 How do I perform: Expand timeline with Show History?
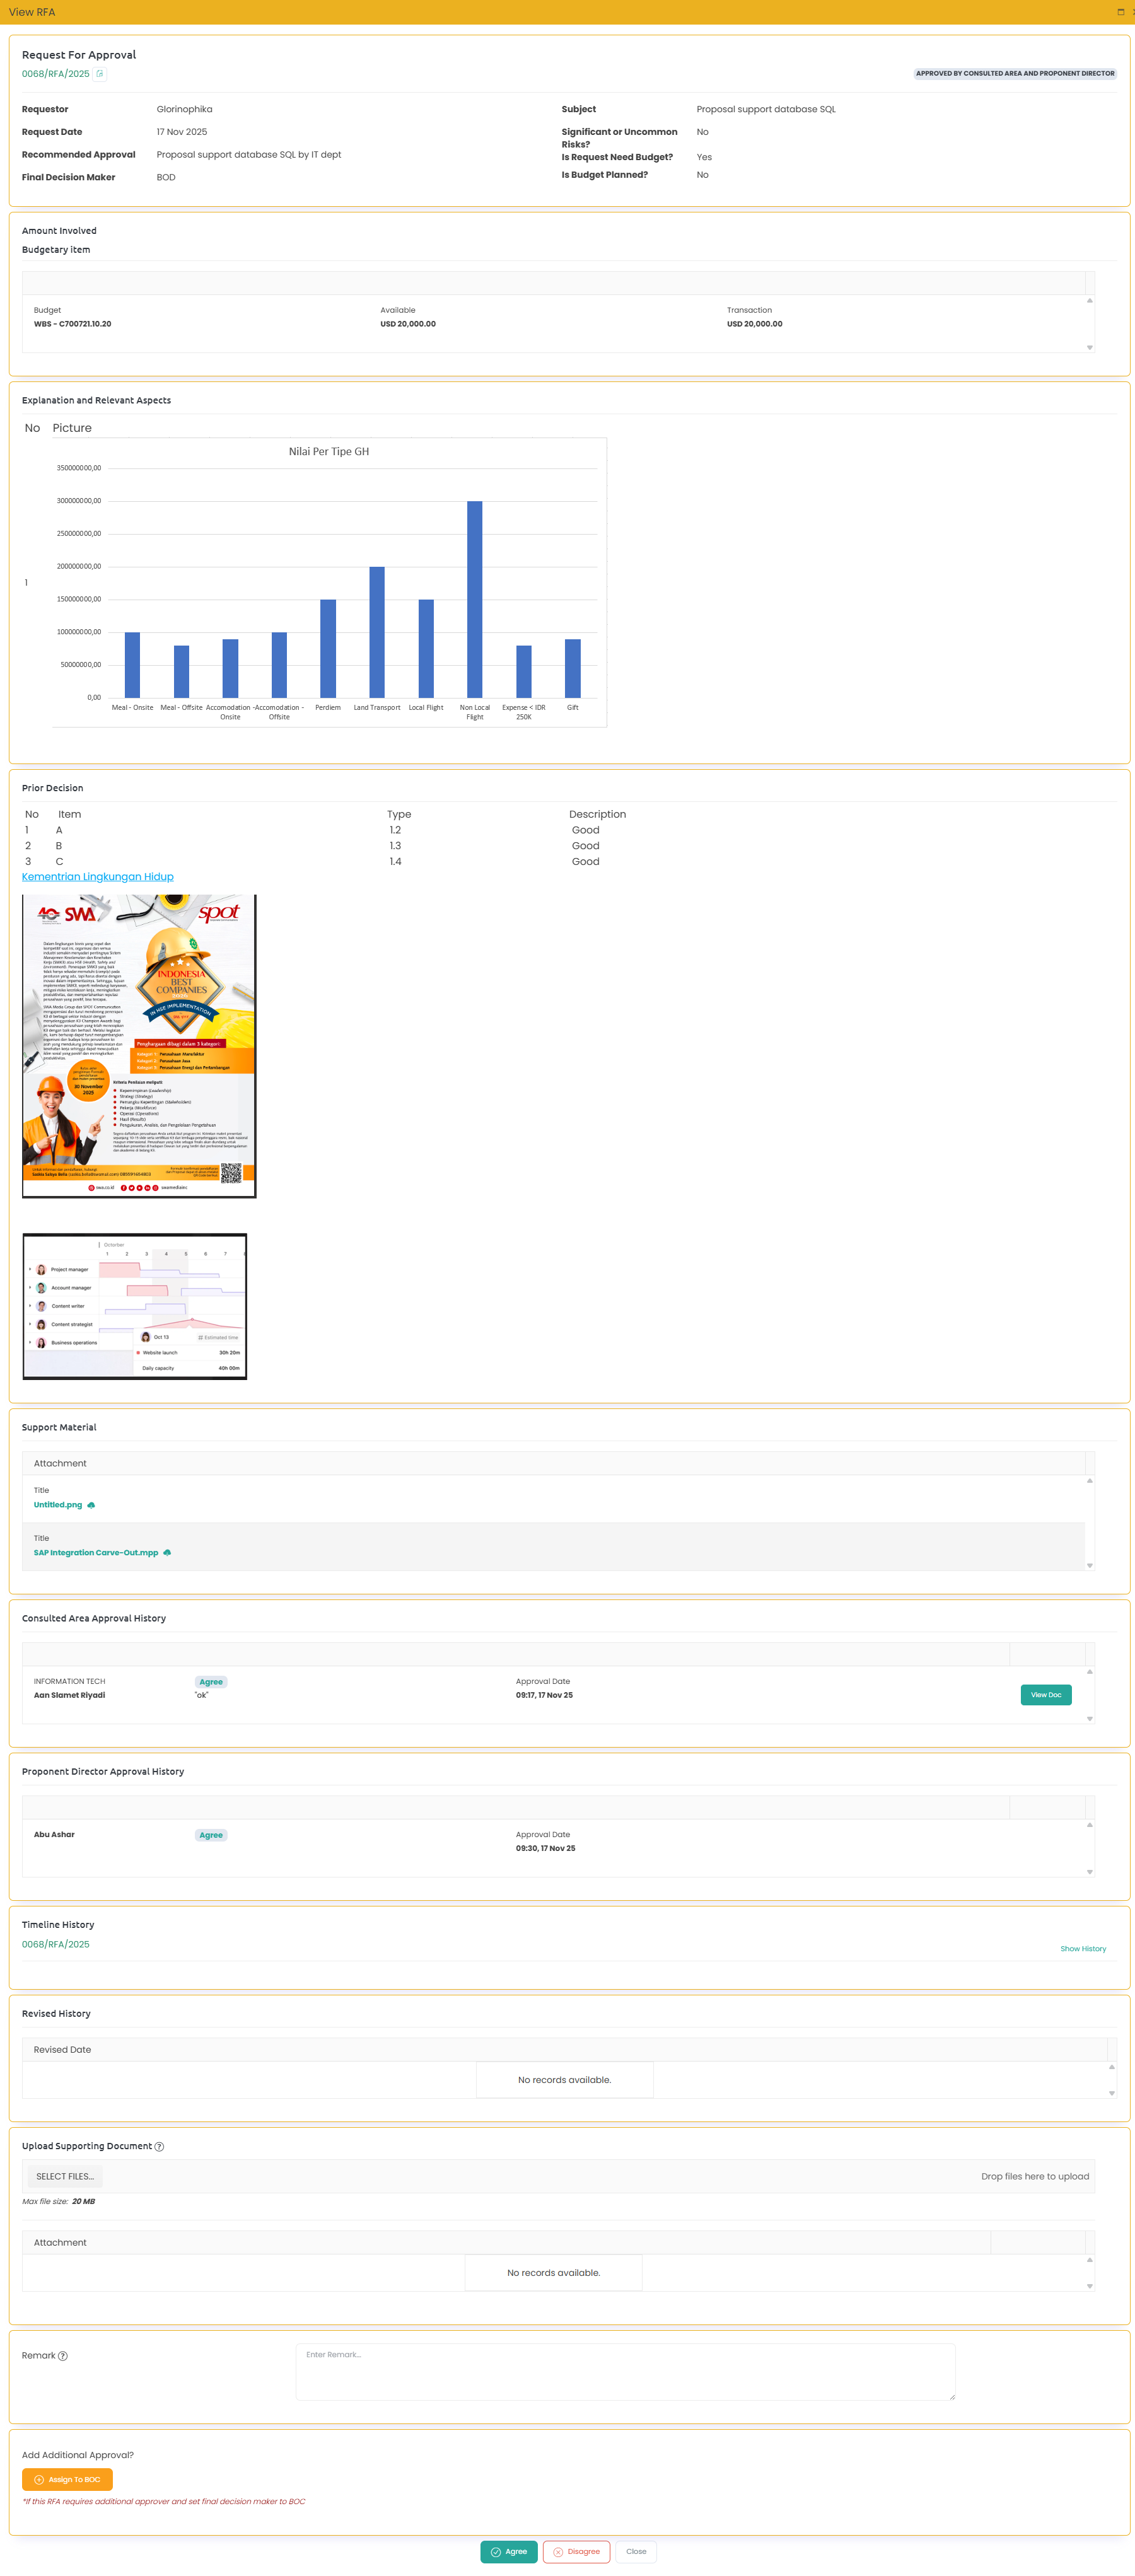coord(1082,1948)
